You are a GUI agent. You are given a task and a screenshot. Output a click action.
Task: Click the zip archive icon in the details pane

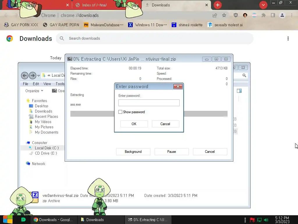[x=35, y=197]
